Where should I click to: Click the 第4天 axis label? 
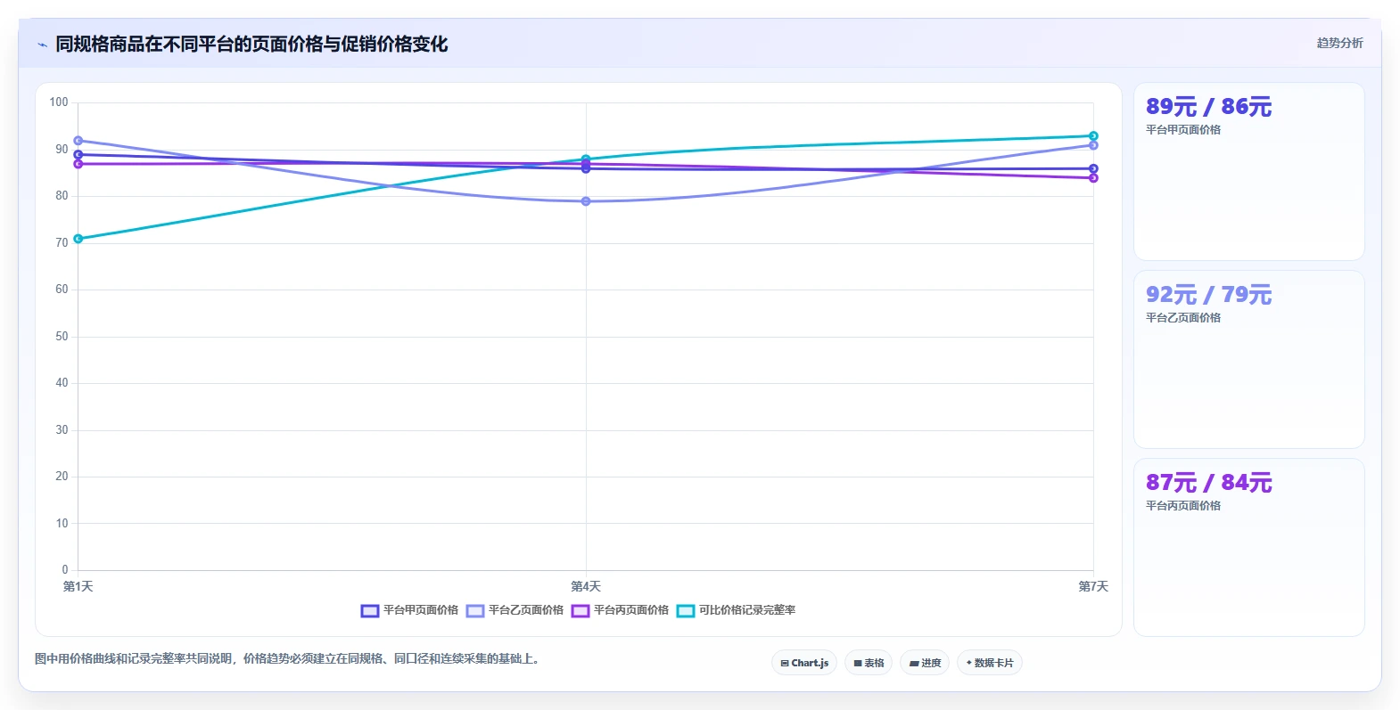tap(586, 587)
